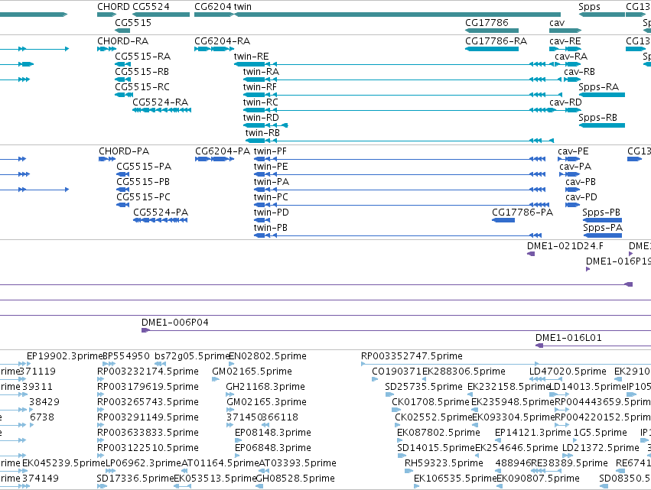Select the EK087802.5prime EST label

click(x=438, y=433)
